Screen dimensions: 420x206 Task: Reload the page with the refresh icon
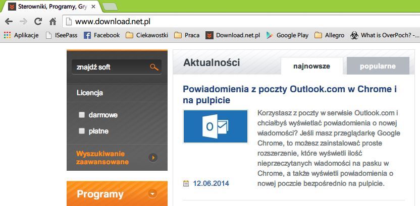click(38, 21)
